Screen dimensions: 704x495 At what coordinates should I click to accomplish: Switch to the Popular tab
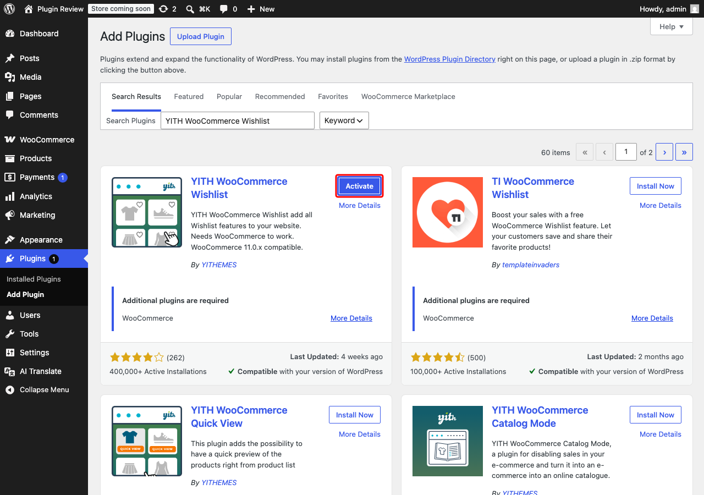click(229, 97)
